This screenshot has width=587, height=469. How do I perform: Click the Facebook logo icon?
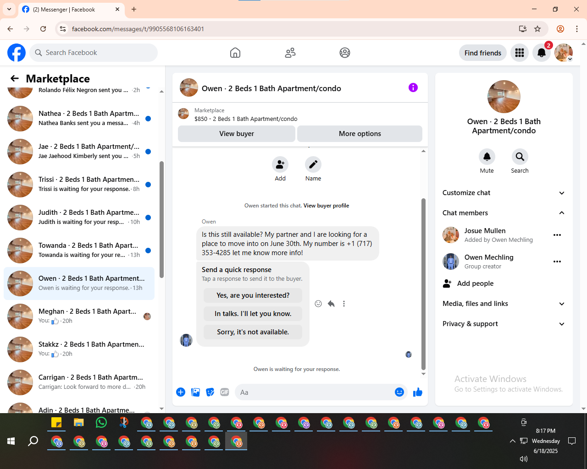coord(17,53)
